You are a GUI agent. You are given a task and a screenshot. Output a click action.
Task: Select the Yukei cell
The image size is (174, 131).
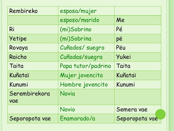click(x=138, y=57)
